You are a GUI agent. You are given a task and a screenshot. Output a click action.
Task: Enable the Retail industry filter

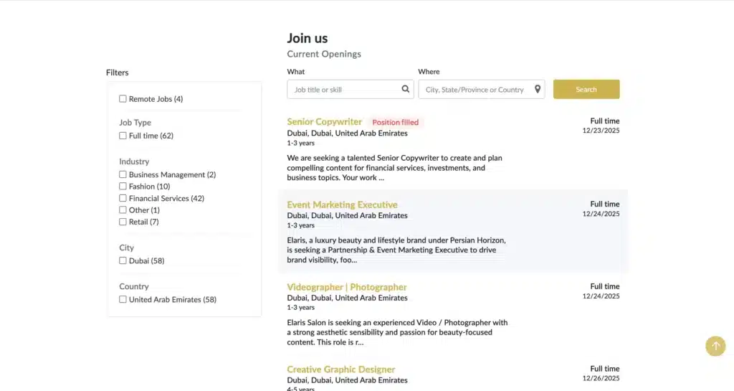coord(123,222)
